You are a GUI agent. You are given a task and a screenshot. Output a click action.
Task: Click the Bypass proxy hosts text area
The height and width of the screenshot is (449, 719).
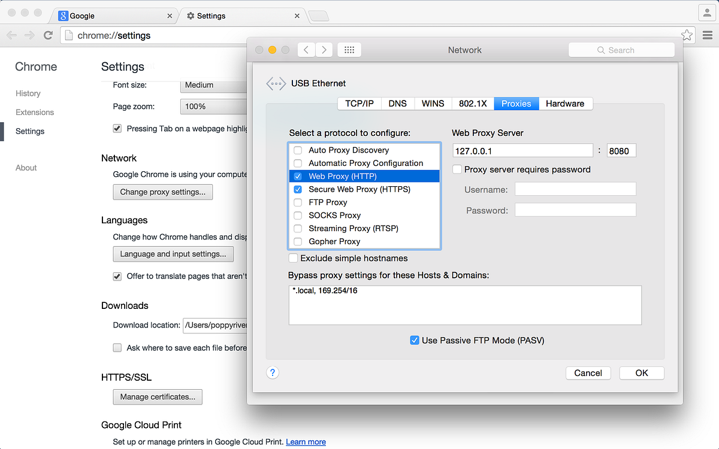(465, 305)
